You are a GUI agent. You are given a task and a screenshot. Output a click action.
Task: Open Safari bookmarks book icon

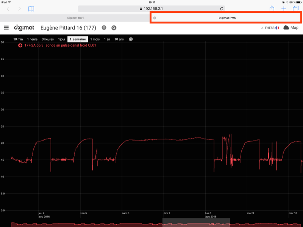click(31, 9)
